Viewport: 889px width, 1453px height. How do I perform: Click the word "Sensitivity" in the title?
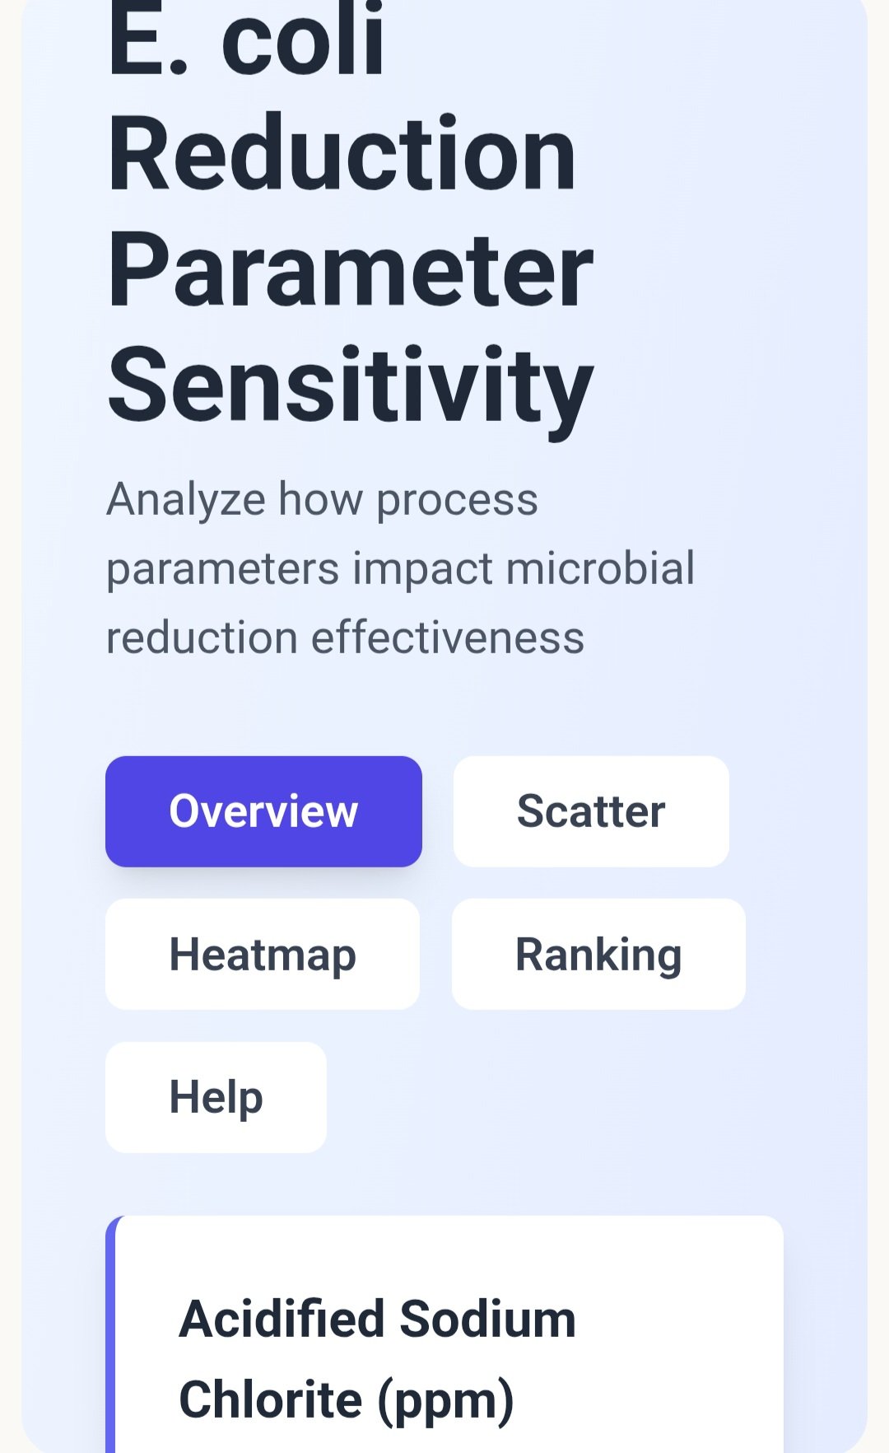tap(350, 385)
